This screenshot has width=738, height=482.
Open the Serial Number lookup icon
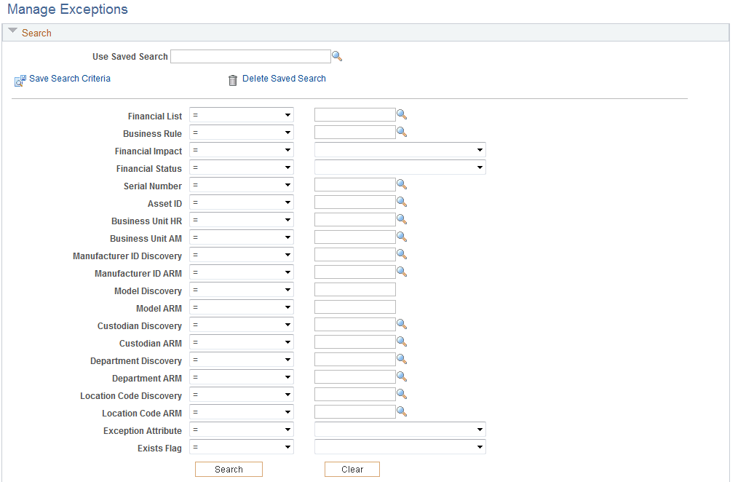tap(402, 184)
